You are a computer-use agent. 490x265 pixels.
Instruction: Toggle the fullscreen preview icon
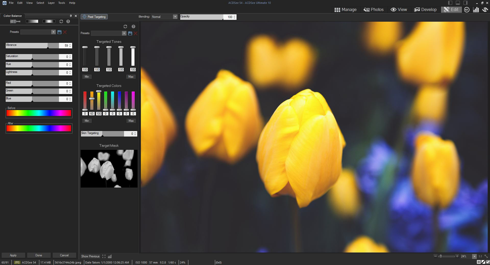pos(104,256)
